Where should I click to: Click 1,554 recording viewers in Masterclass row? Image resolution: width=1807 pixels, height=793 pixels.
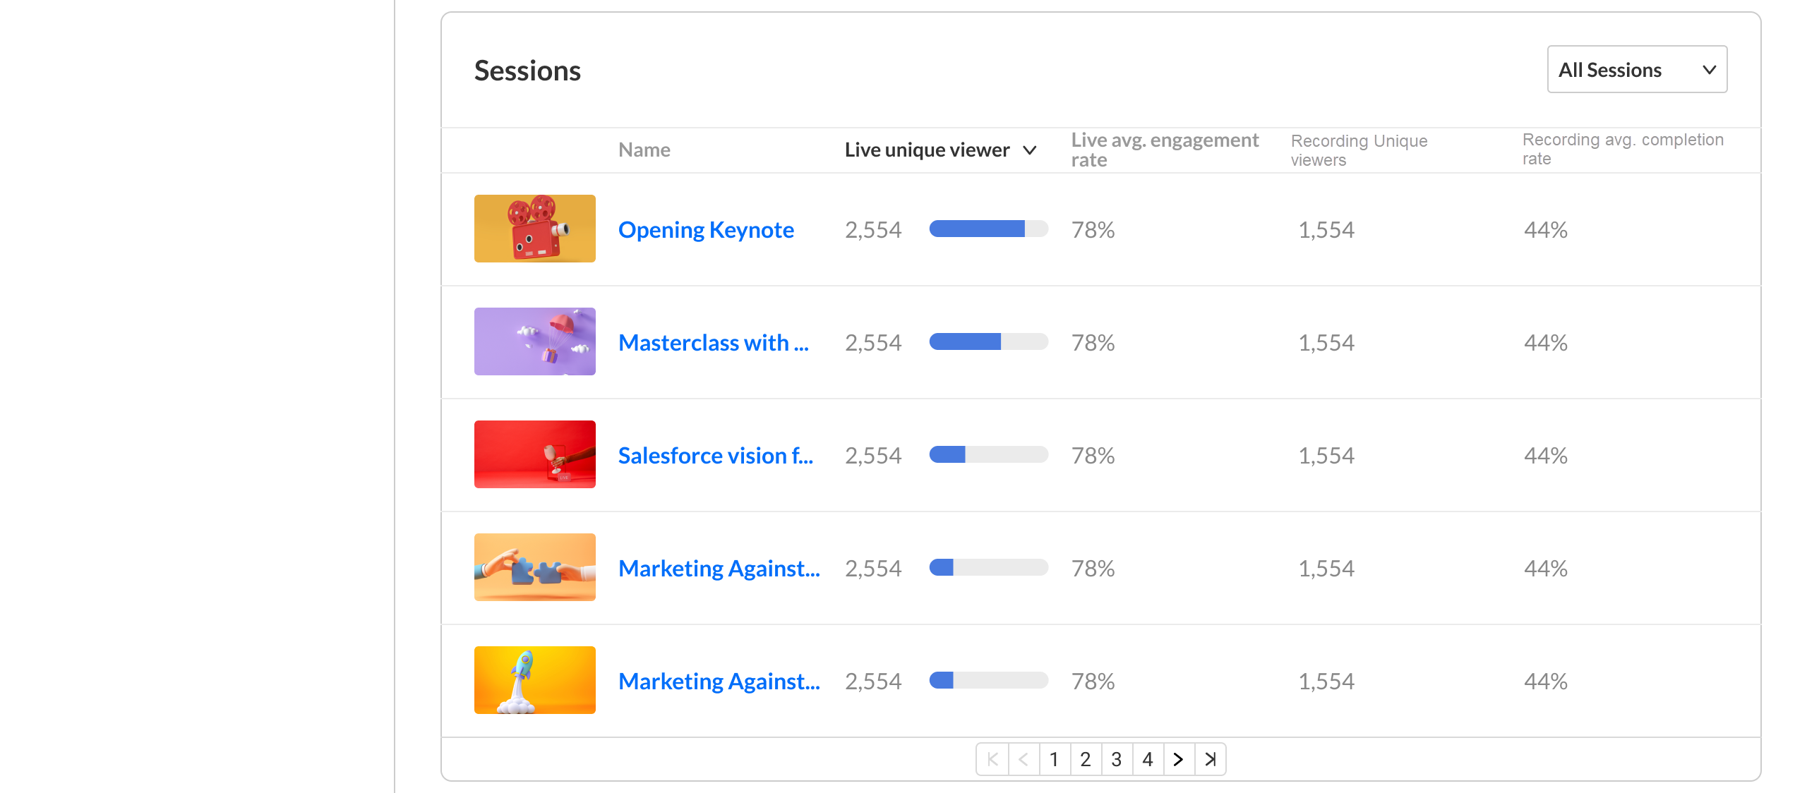(1326, 342)
